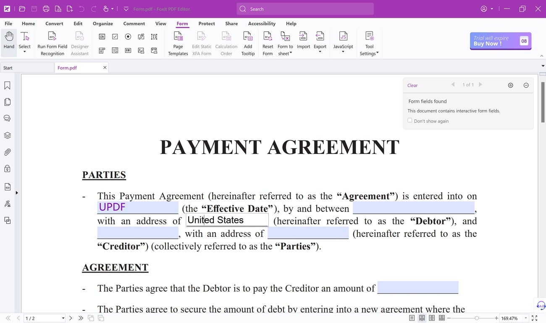Image resolution: width=546 pixels, height=323 pixels.
Task: Select the Radio Button field tool
Action: point(128,37)
